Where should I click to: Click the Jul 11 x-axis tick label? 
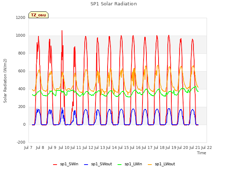[x=76, y=147]
